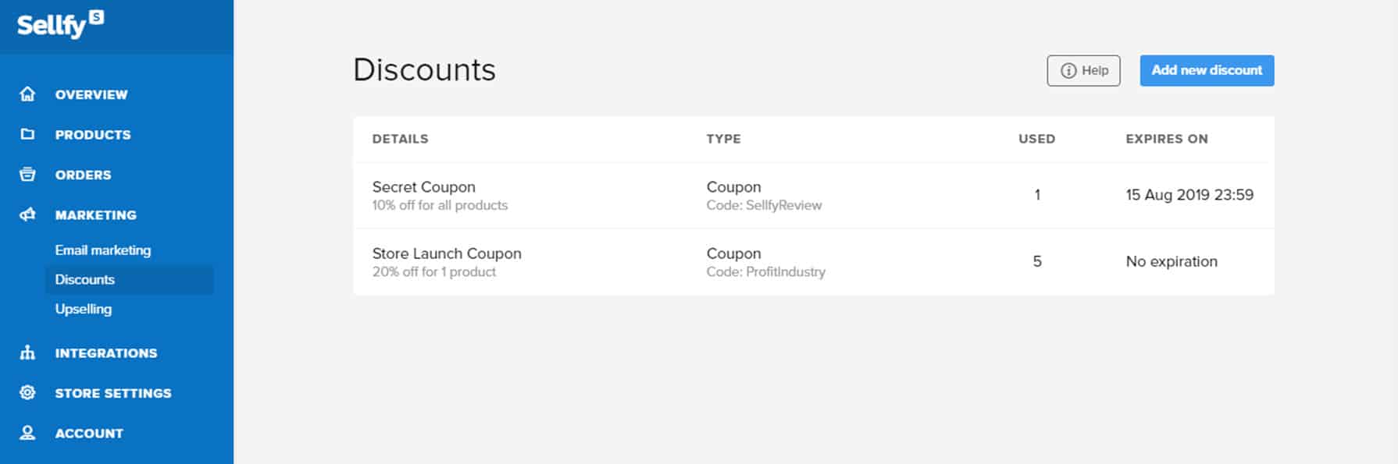Click the Store Settings gear icon

[27, 392]
